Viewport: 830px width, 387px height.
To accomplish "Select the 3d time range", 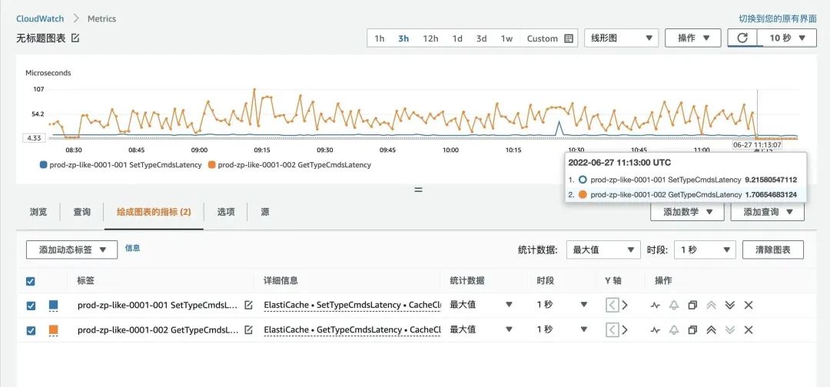I will click(481, 38).
